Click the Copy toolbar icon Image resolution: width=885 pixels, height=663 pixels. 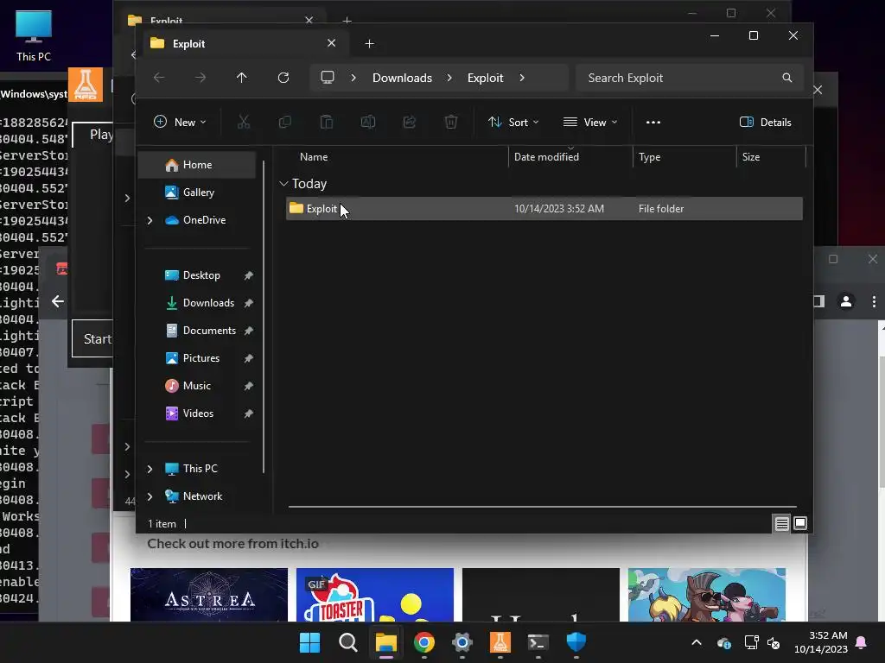point(285,122)
